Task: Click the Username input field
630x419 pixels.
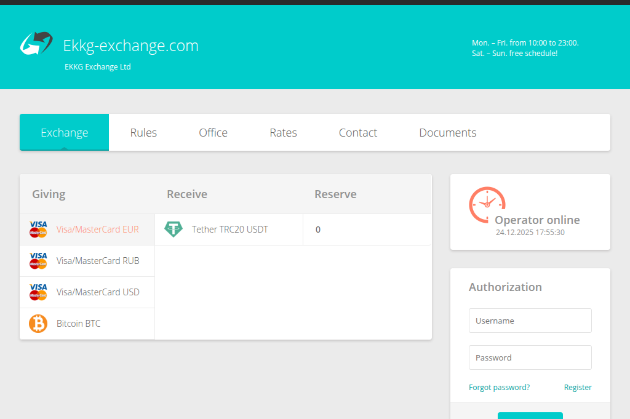Action: 530,321
